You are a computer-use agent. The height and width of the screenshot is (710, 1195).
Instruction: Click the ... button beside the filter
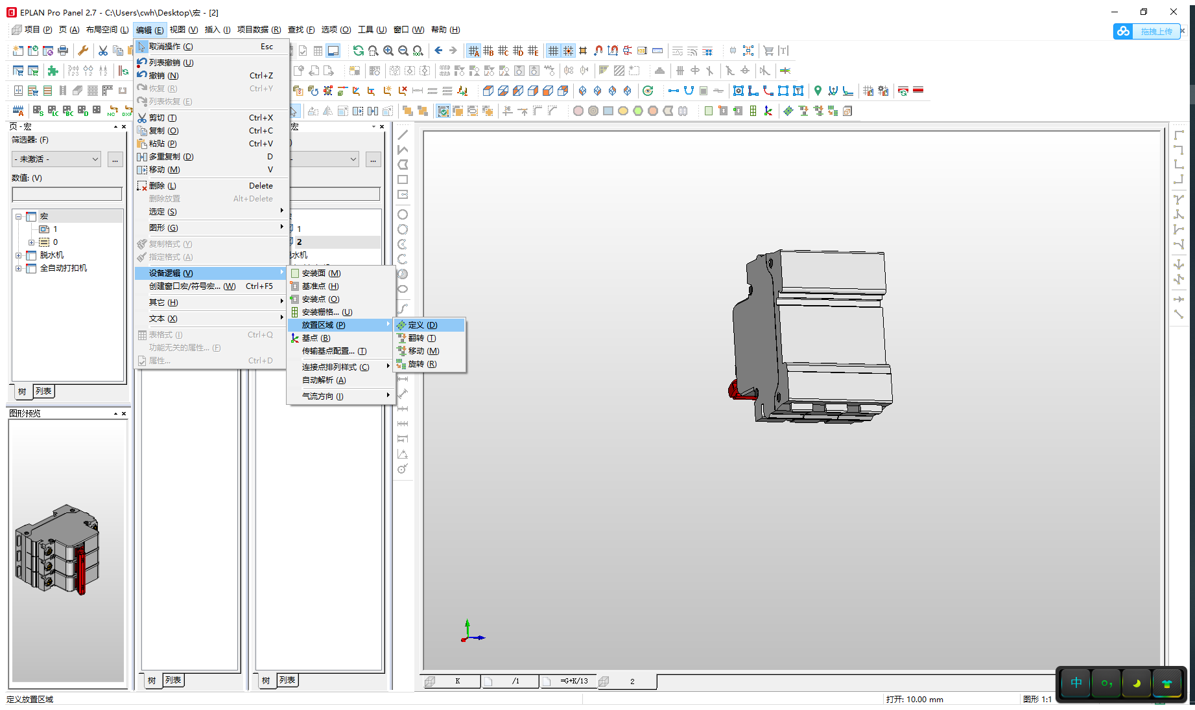point(115,159)
